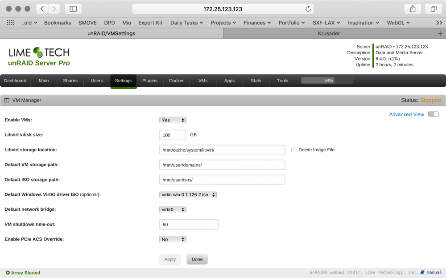Expand the Projects bookmarks folder
The image size is (446, 278).
pos(223,23)
